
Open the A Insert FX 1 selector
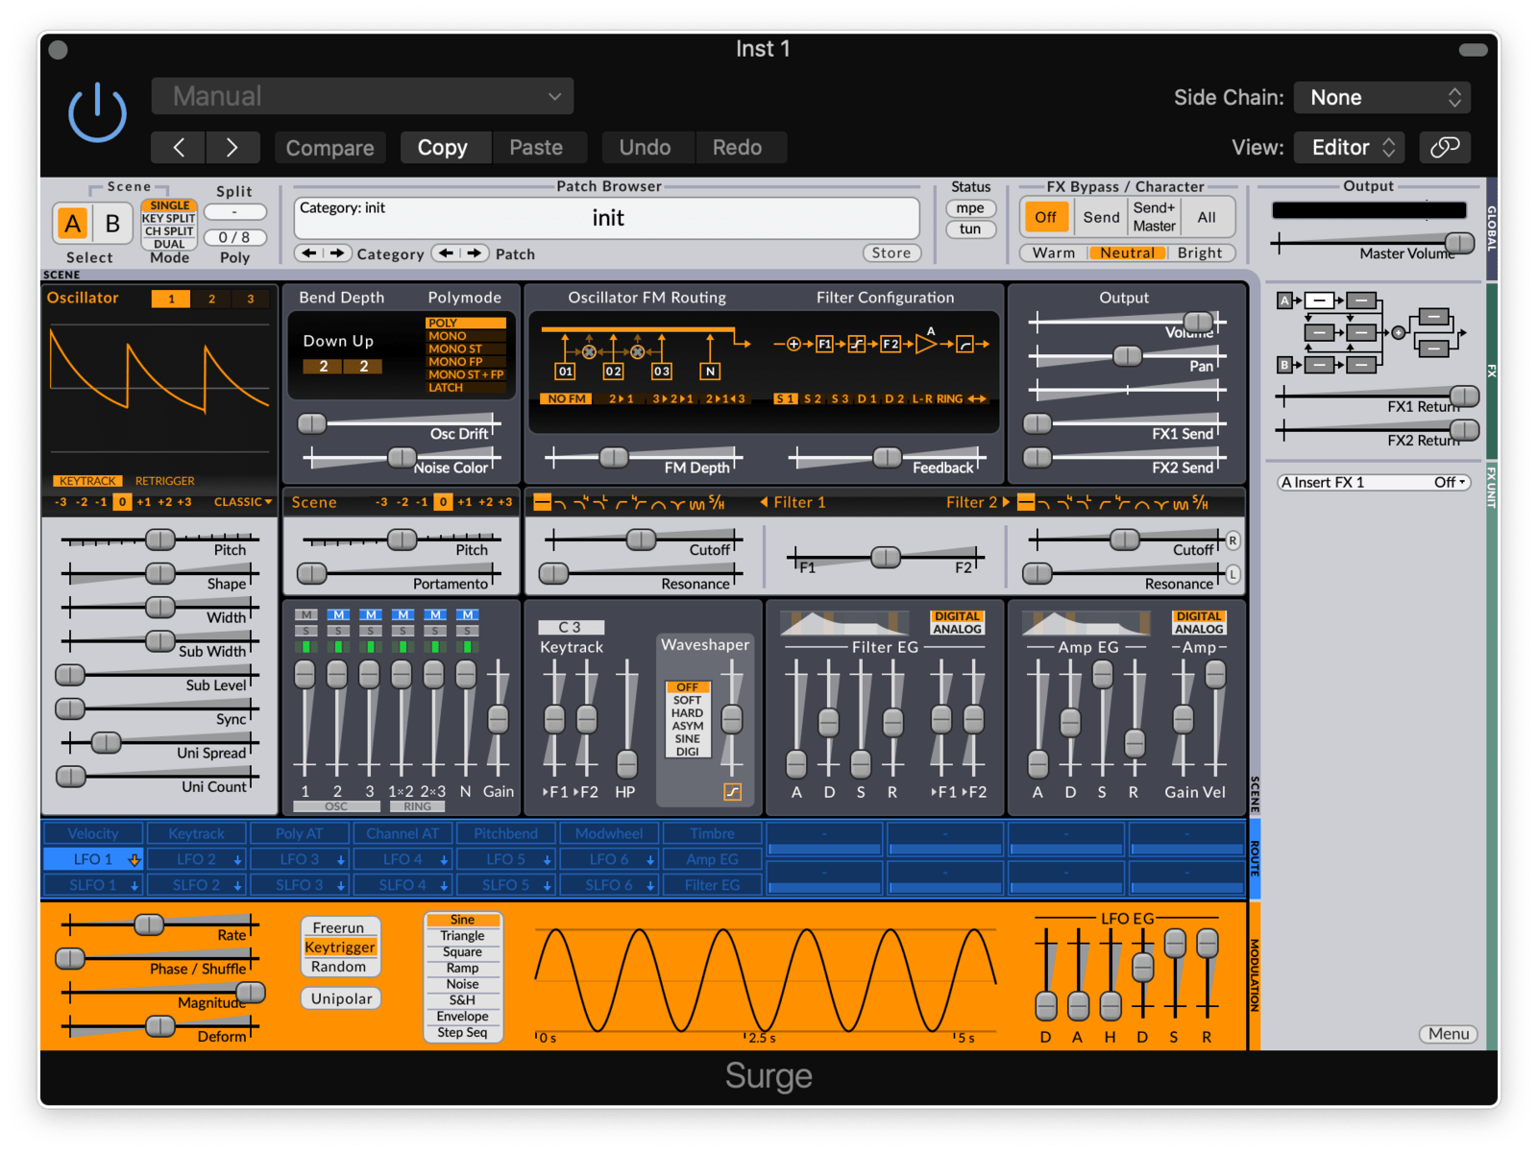click(x=1321, y=483)
